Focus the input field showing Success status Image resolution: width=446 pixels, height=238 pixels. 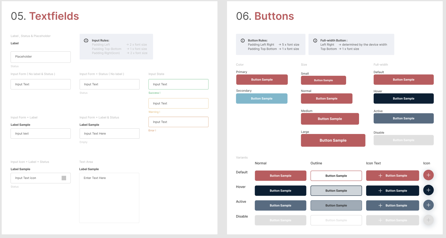tap(178, 84)
